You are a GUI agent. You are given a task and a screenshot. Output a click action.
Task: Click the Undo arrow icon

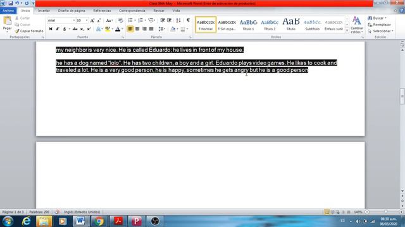(17, 3)
